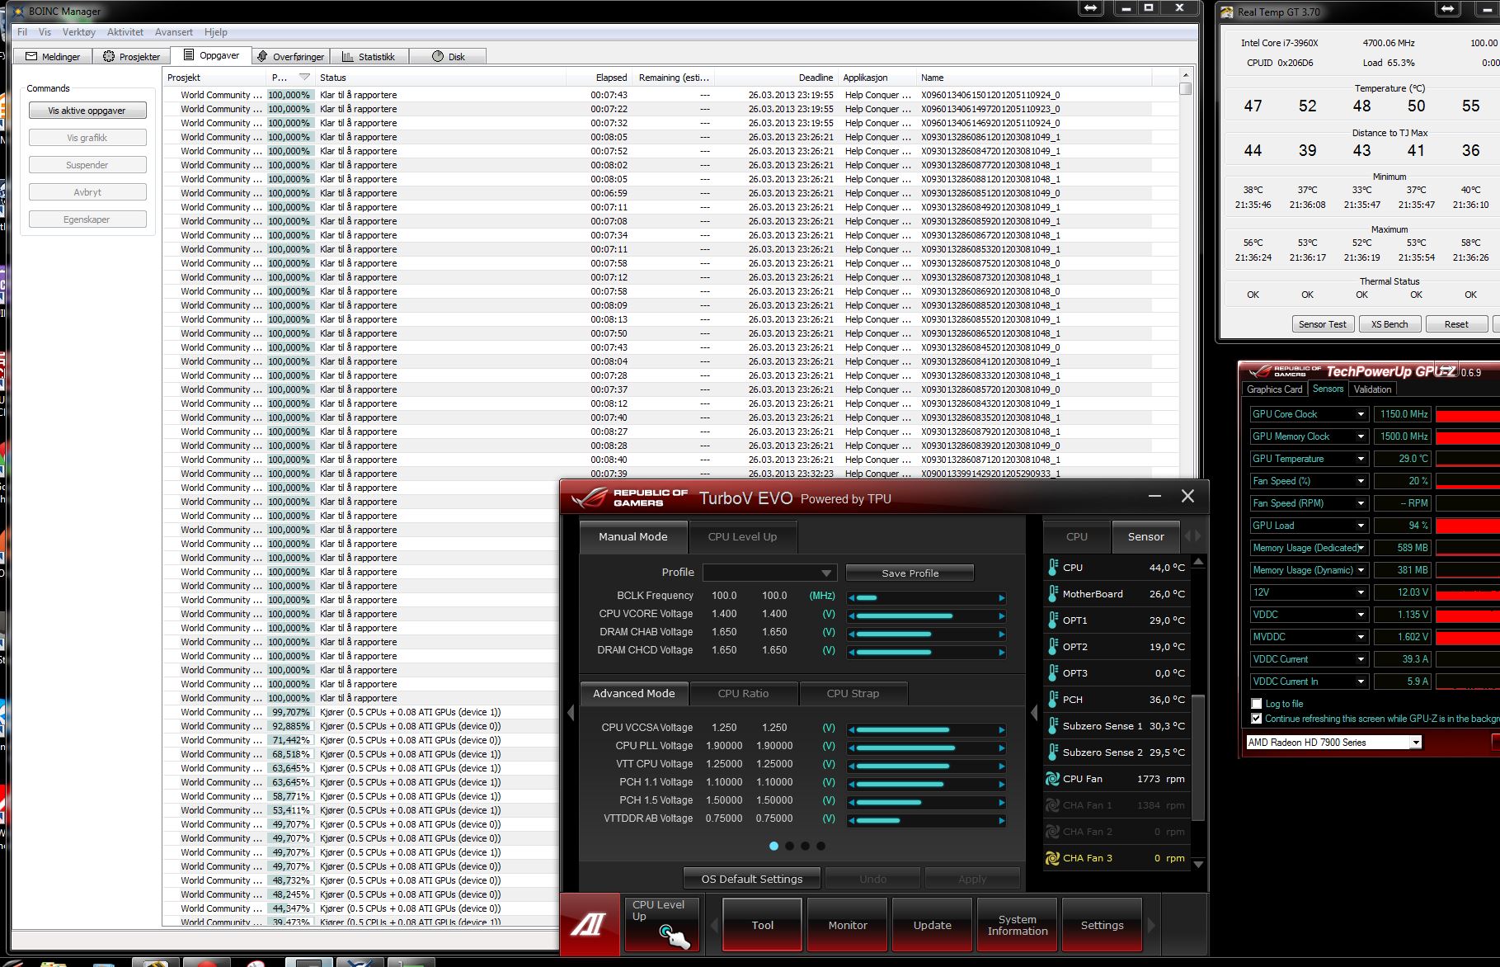This screenshot has height=967, width=1500.
Task: Click Subzero Sense 1 thermometer icon
Action: click(x=1053, y=726)
